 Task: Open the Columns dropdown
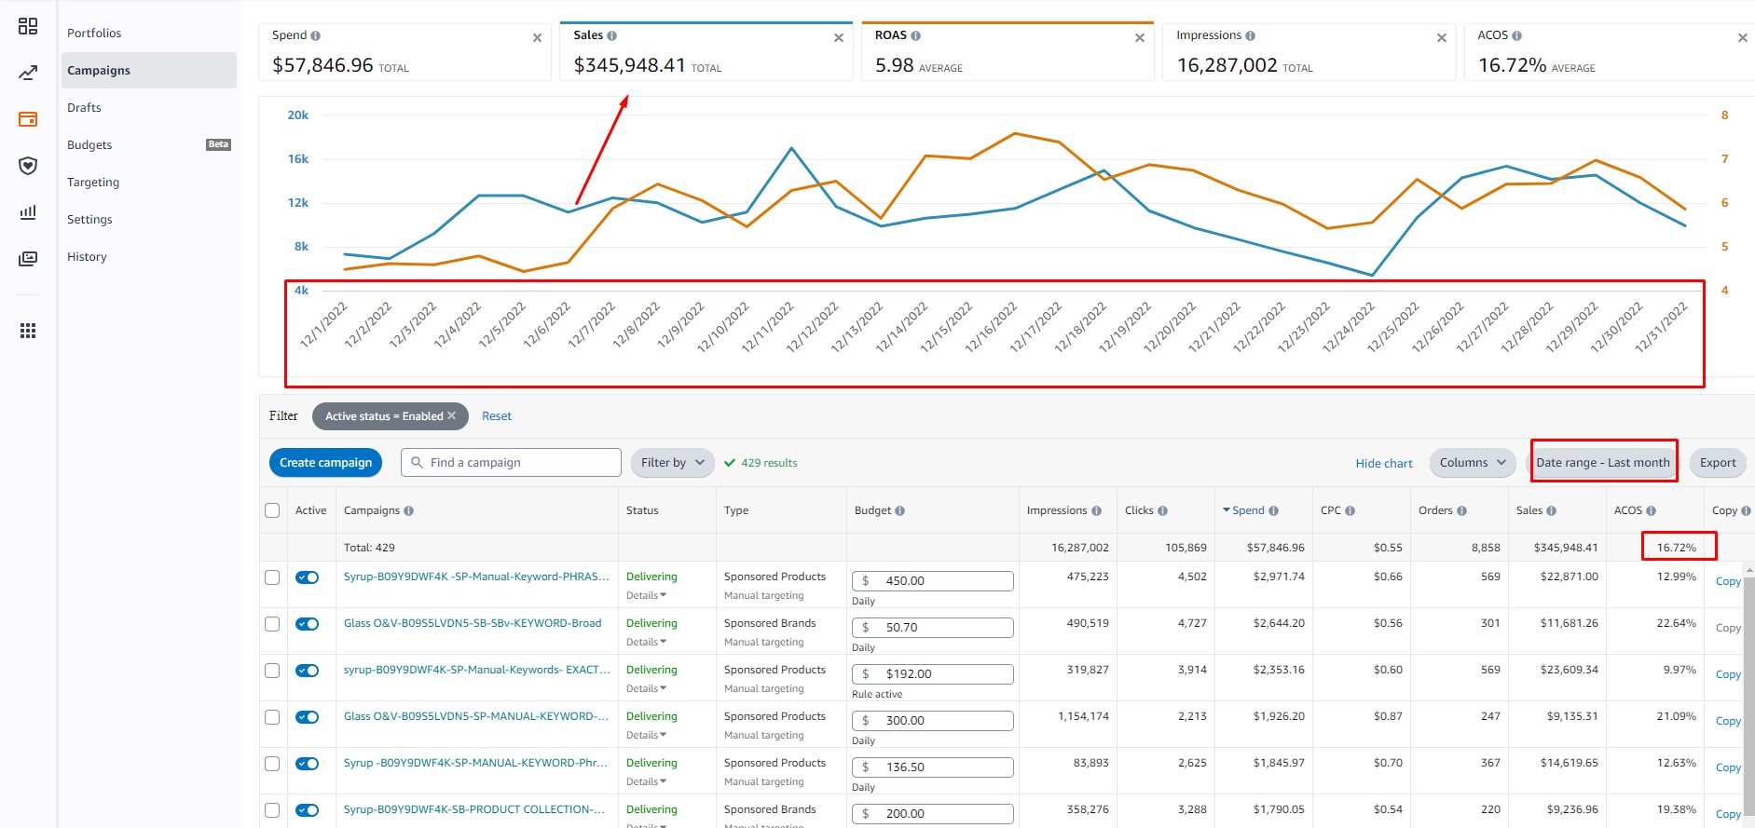coord(1473,463)
